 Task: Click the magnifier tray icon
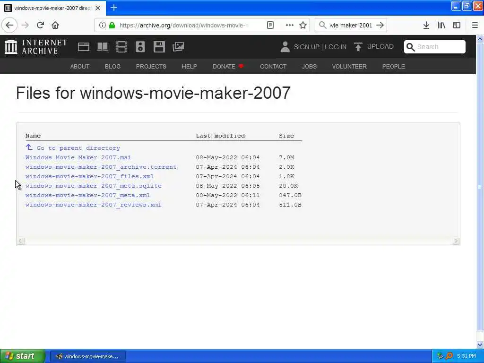(x=449, y=356)
